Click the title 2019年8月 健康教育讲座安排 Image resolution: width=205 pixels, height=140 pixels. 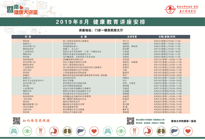click(x=100, y=22)
